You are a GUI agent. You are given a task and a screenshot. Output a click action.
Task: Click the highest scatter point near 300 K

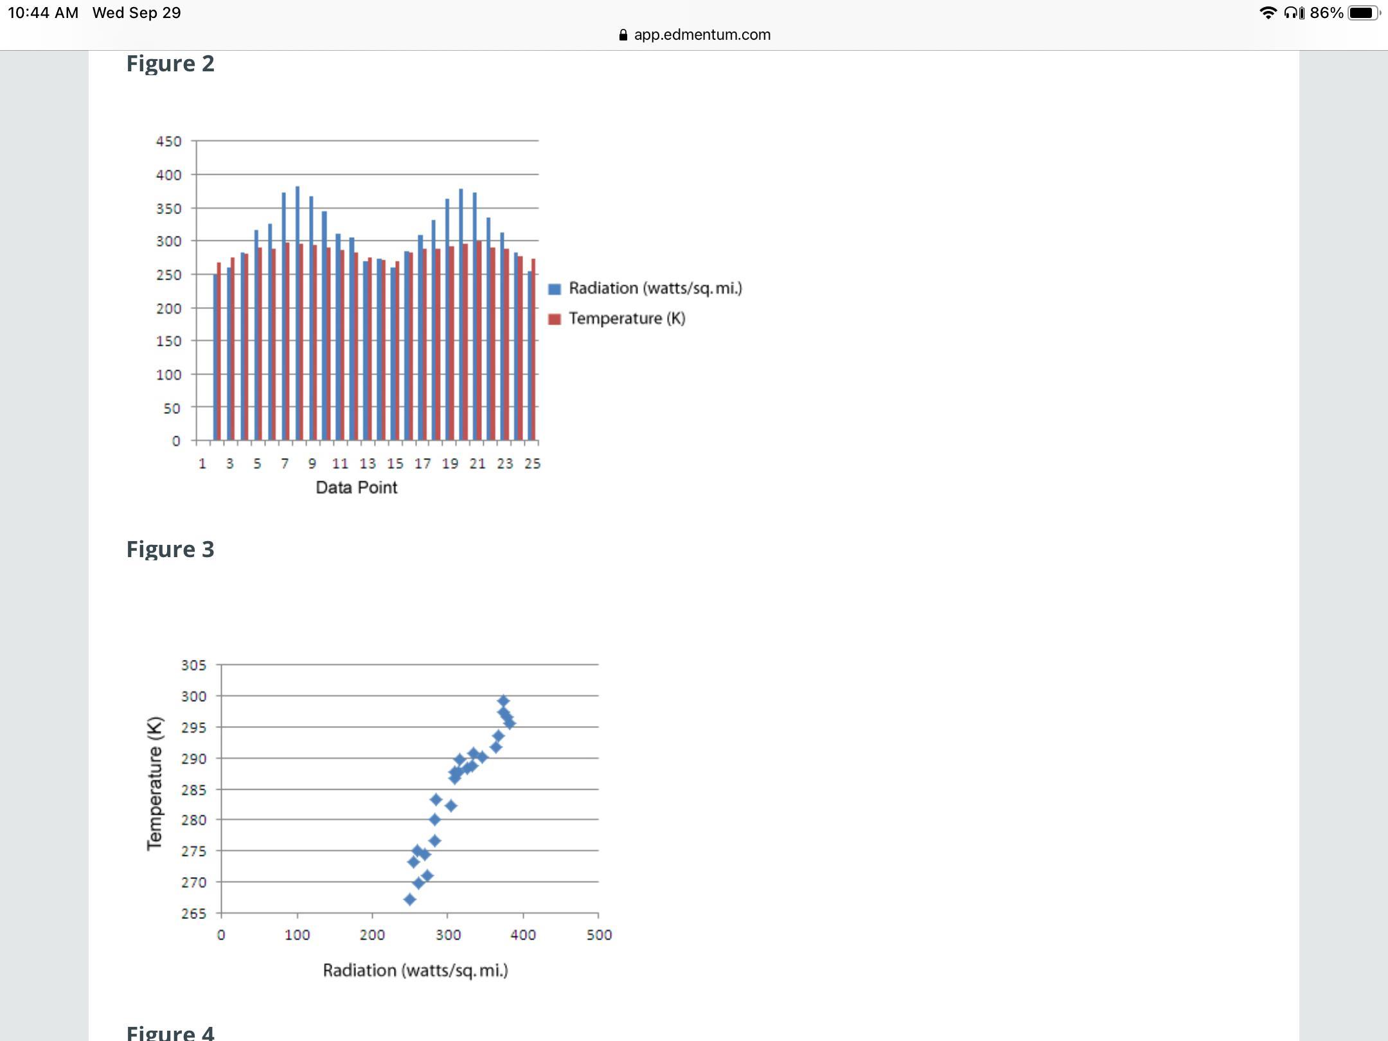tap(503, 701)
